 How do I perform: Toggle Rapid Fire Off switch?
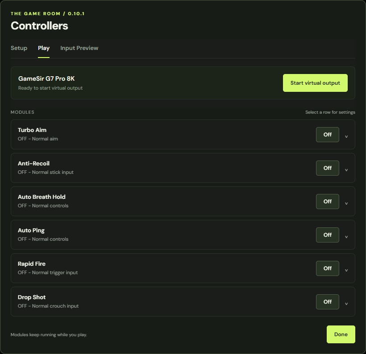pos(328,268)
